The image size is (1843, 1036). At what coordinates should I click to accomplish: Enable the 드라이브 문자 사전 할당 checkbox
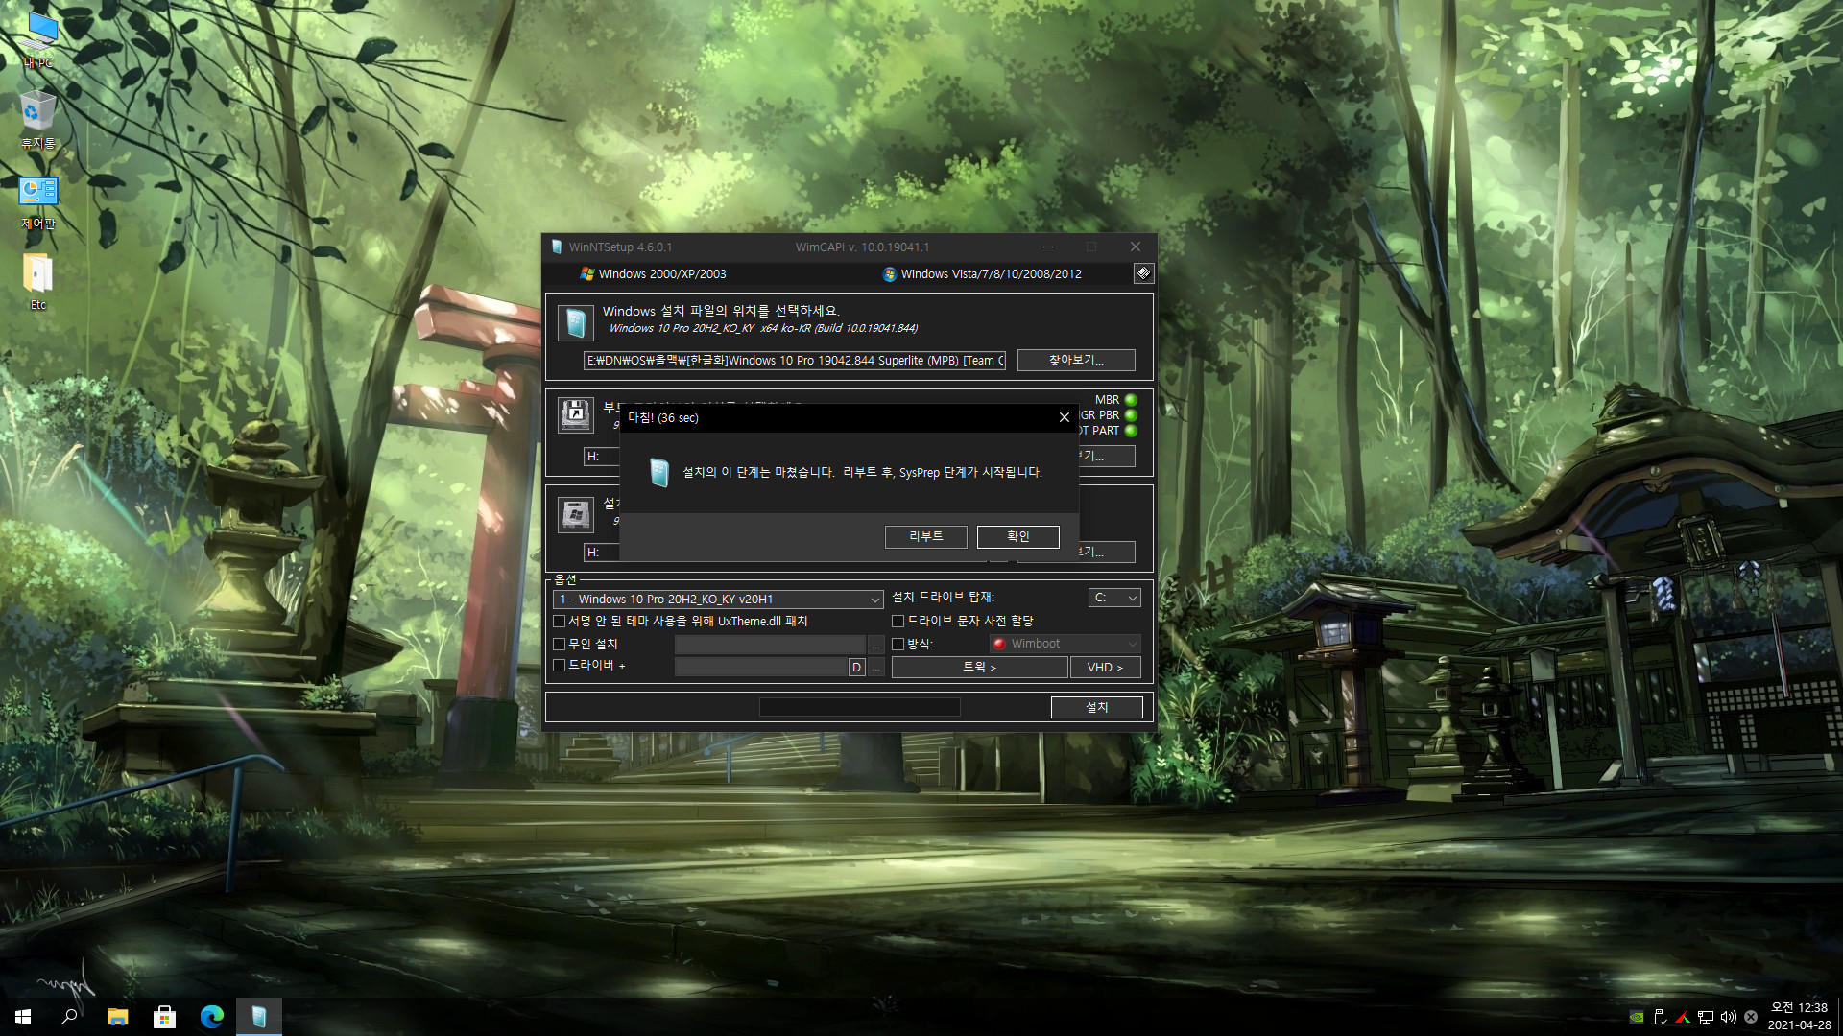click(898, 622)
